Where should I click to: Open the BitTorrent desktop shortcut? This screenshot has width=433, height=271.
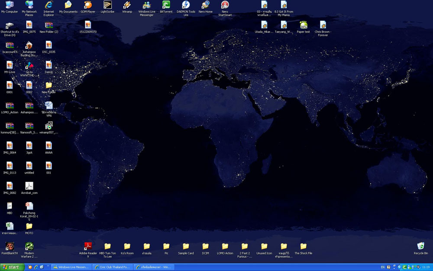tap(166, 5)
